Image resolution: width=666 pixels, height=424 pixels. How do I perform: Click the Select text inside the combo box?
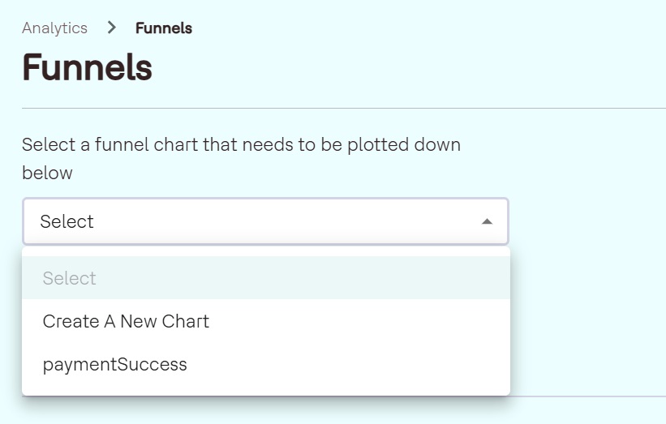(67, 221)
